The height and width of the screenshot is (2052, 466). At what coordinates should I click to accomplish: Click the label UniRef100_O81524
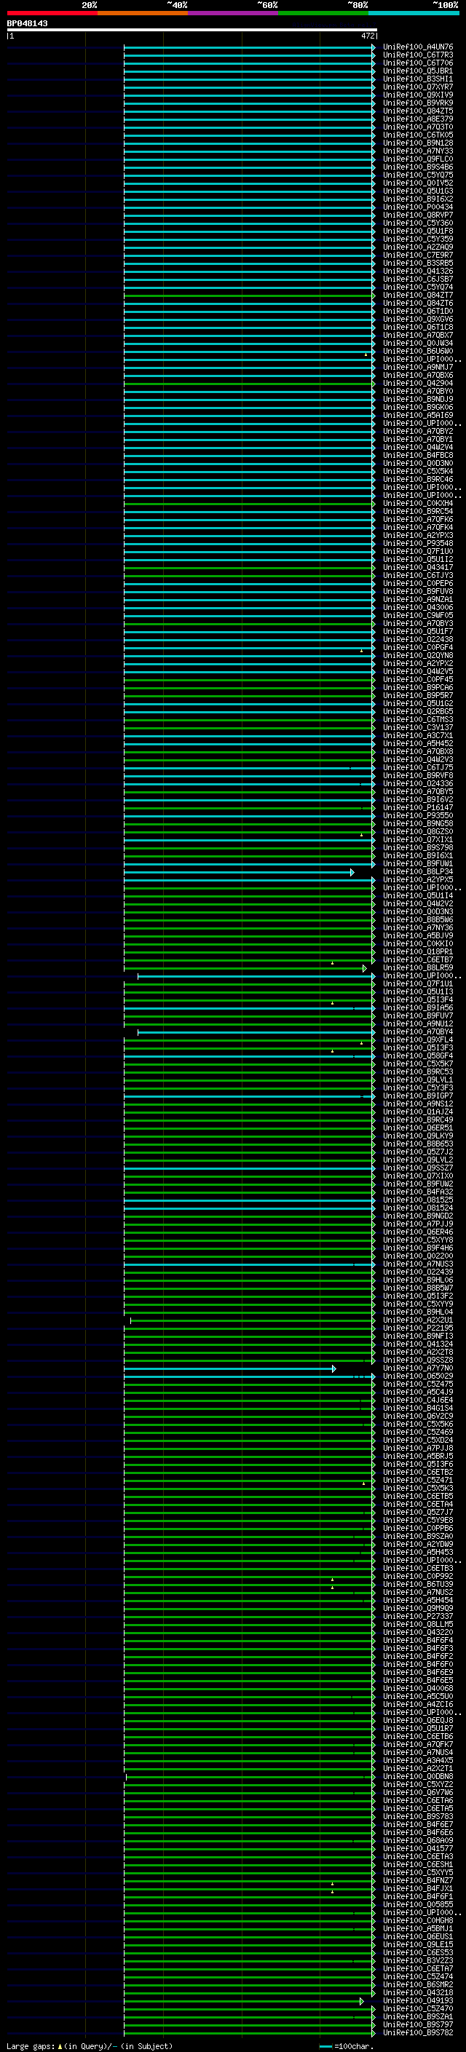point(418,1208)
